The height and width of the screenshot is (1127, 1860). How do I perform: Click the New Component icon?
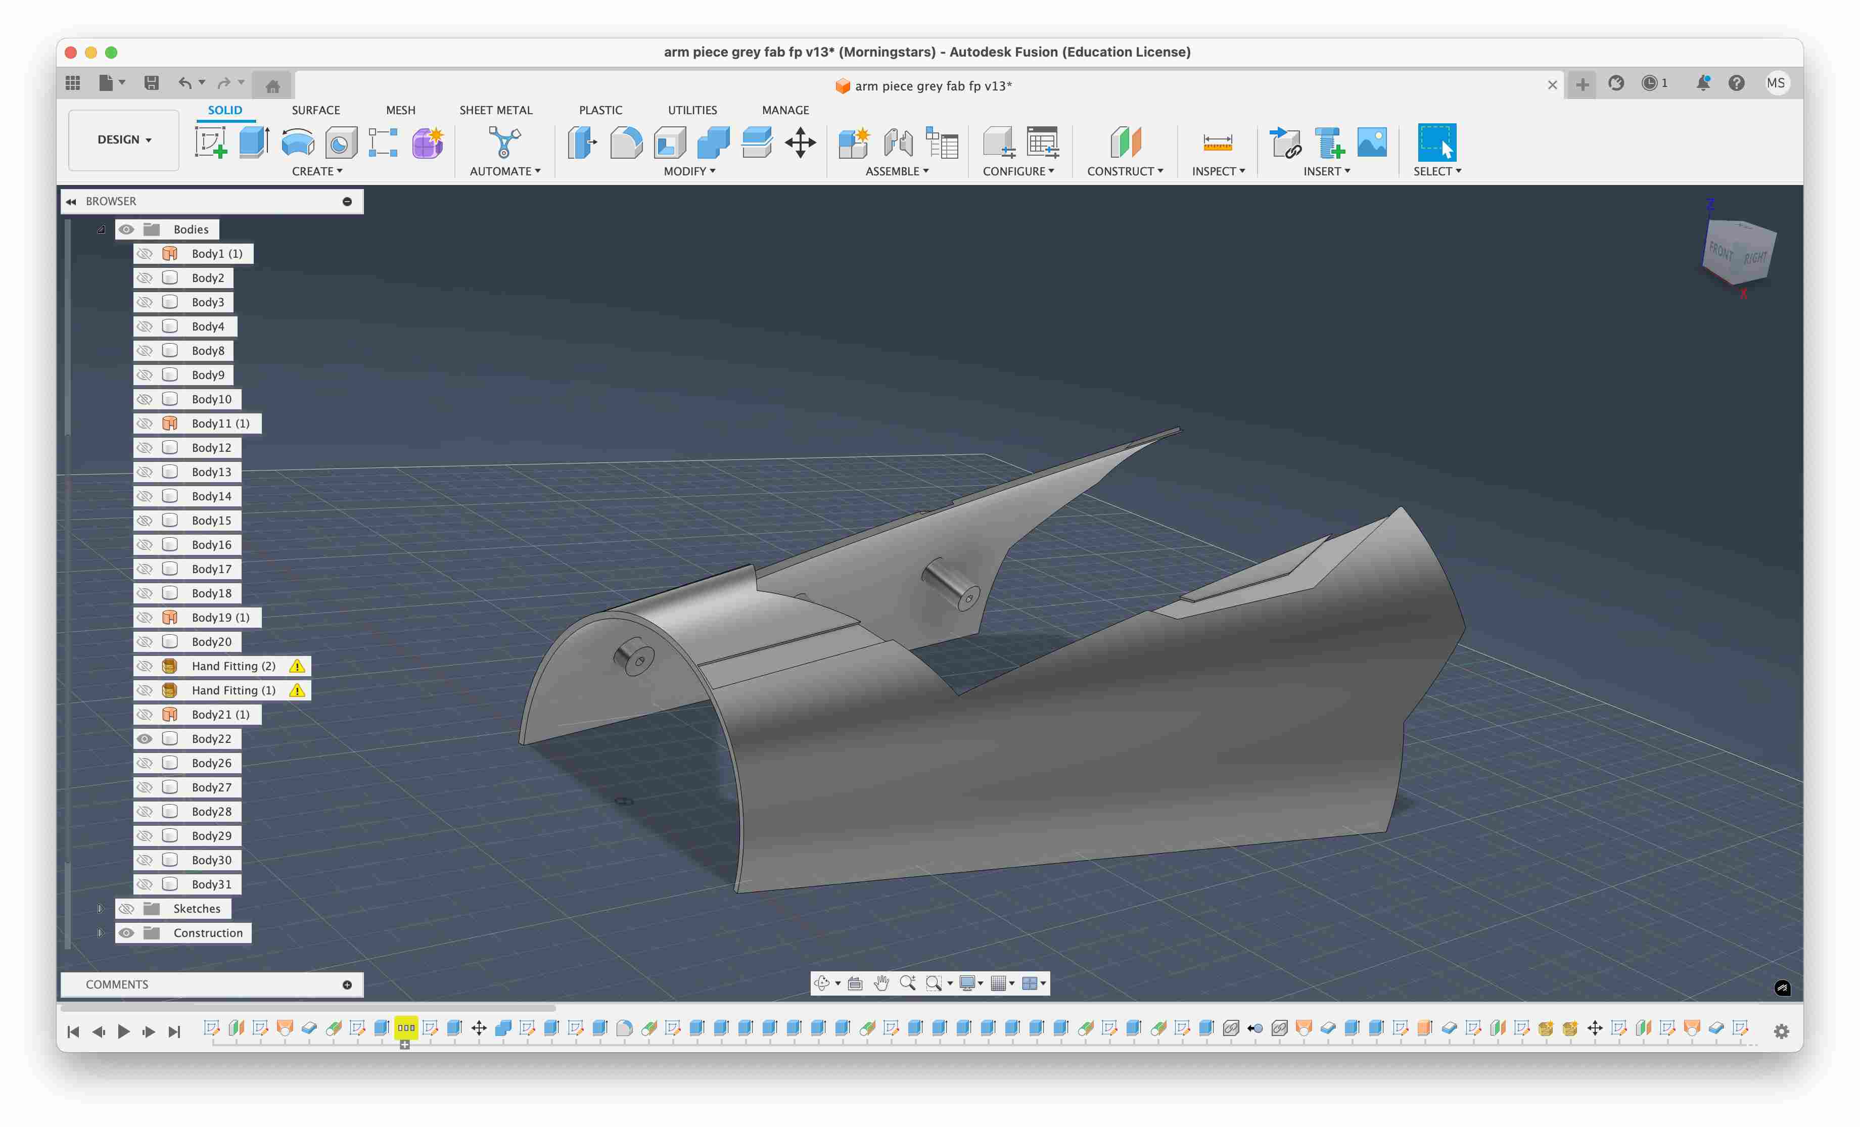coord(855,142)
